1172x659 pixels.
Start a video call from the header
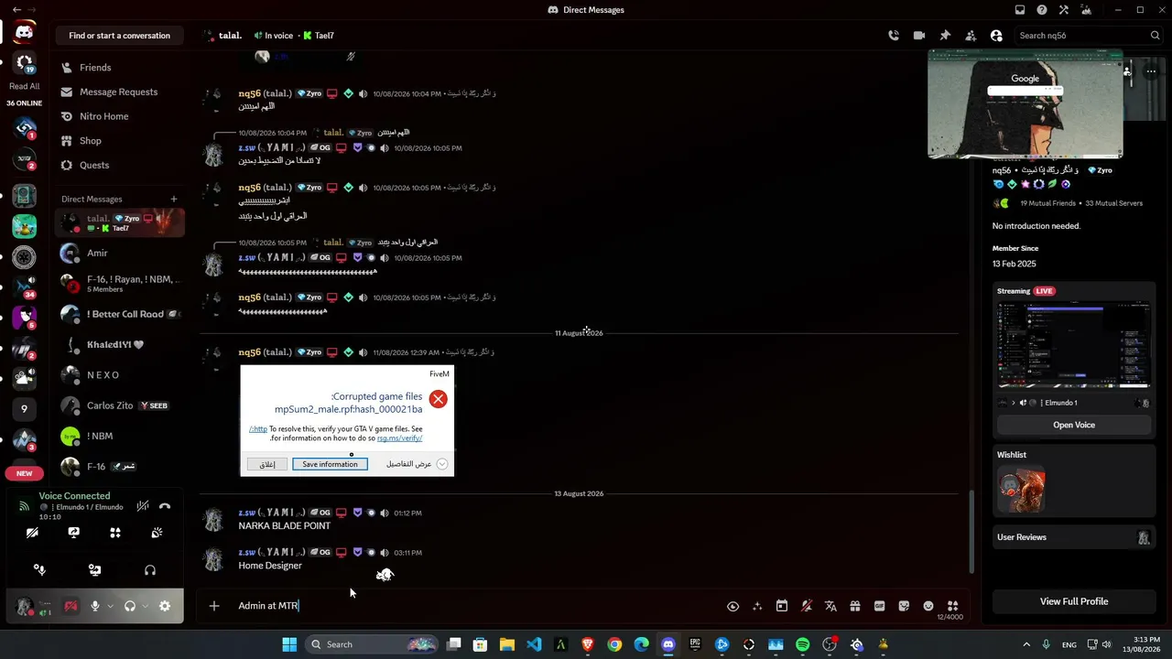click(919, 36)
